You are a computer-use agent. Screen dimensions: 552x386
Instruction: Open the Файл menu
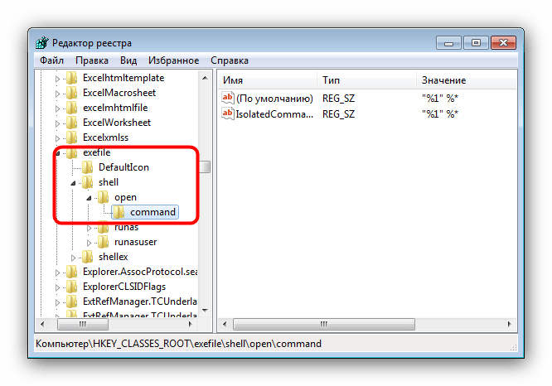tap(51, 60)
